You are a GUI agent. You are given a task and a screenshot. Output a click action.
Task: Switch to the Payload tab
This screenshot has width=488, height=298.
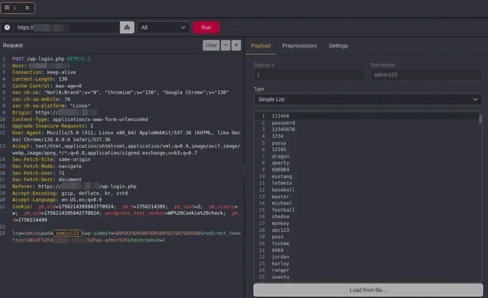pos(261,46)
